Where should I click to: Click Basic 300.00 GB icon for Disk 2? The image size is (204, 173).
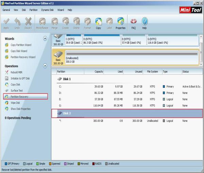click(x=58, y=57)
